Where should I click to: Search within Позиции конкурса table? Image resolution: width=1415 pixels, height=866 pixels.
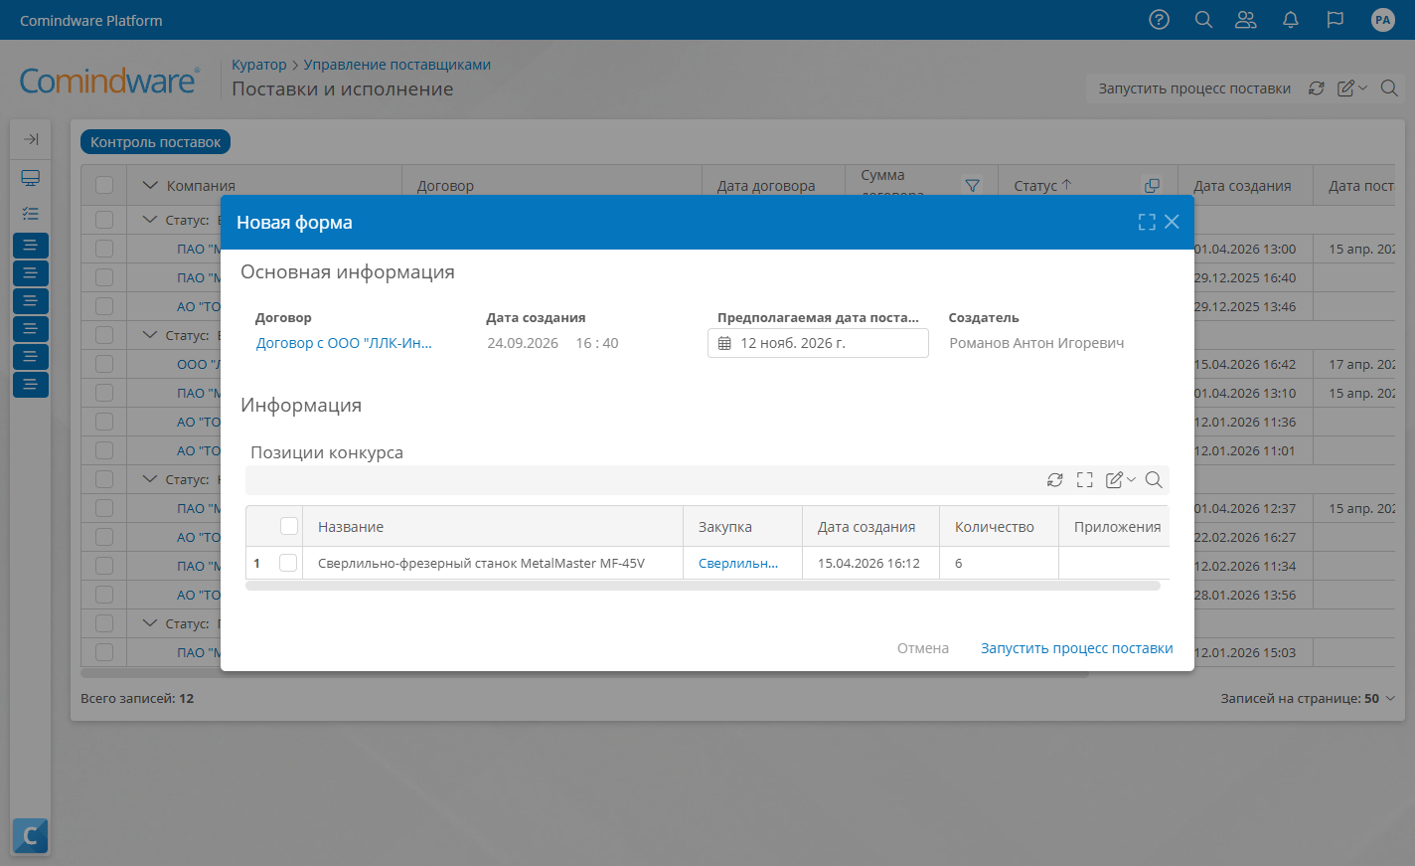coord(1154,480)
